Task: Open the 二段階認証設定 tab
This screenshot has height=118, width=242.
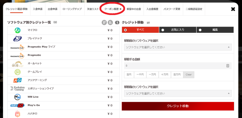Action: (x=194, y=9)
